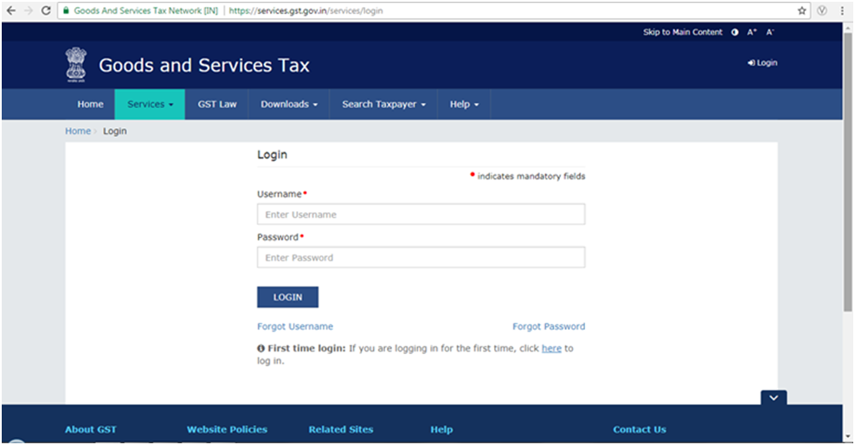The height and width of the screenshot is (445, 855).
Task: Go back using browser back arrow
Action: click(x=11, y=10)
